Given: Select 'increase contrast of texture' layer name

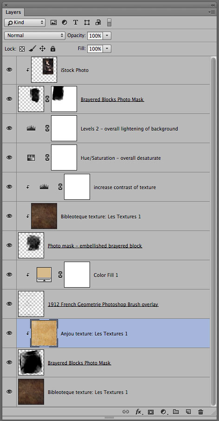Looking at the screenshot, I should point(125,187).
